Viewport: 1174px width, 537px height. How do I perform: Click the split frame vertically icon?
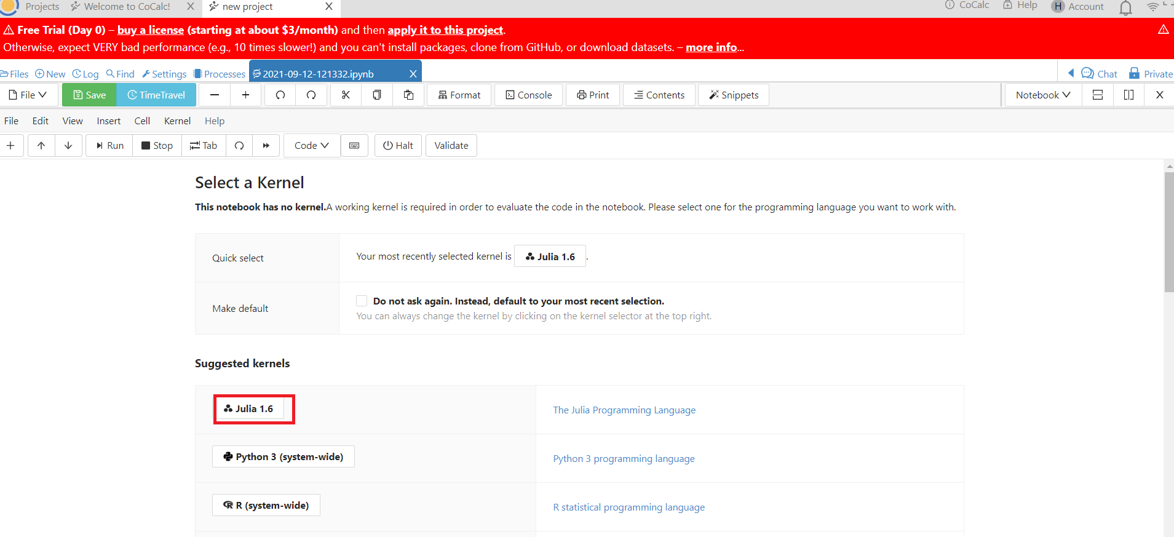[x=1129, y=95]
